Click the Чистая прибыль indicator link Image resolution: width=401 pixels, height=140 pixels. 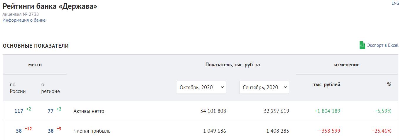click(92, 131)
